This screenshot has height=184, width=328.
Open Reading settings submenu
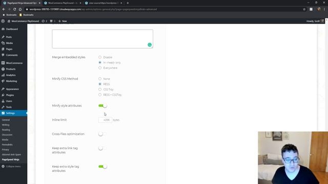pos(6,130)
